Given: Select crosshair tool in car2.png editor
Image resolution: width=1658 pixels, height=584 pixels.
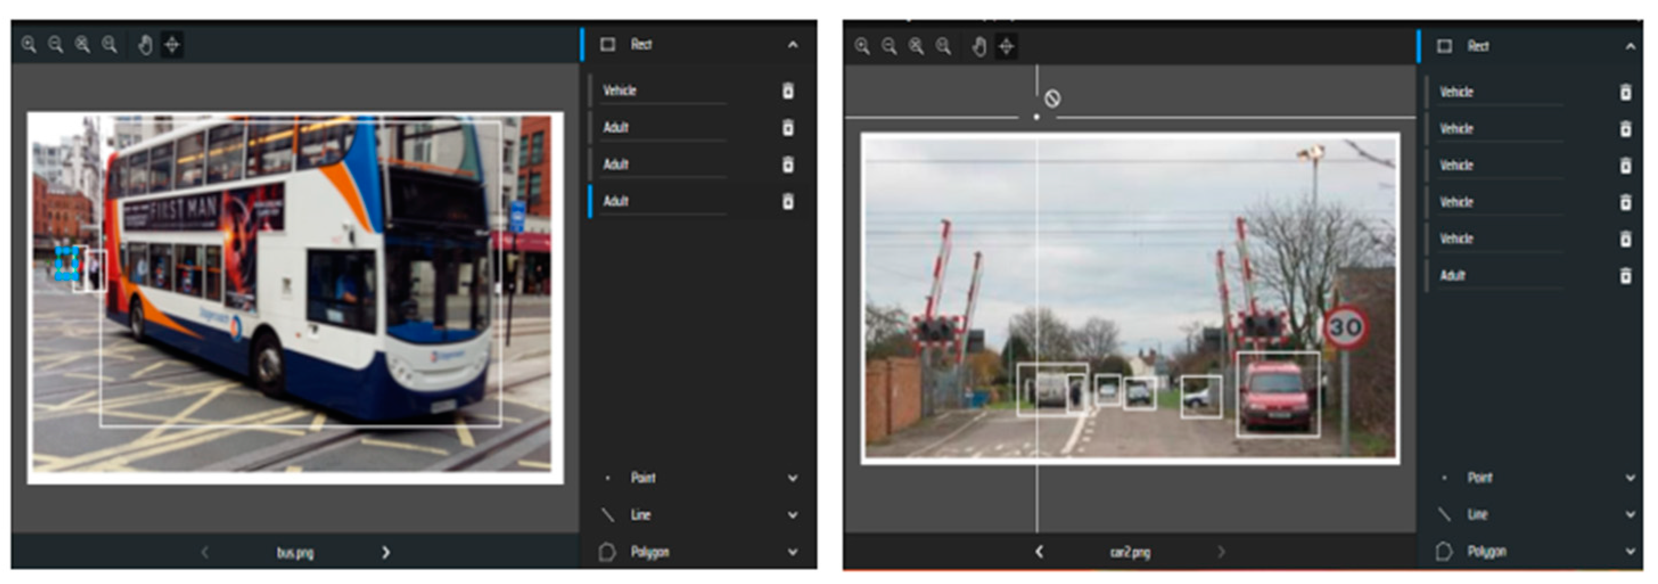Looking at the screenshot, I should [1006, 46].
